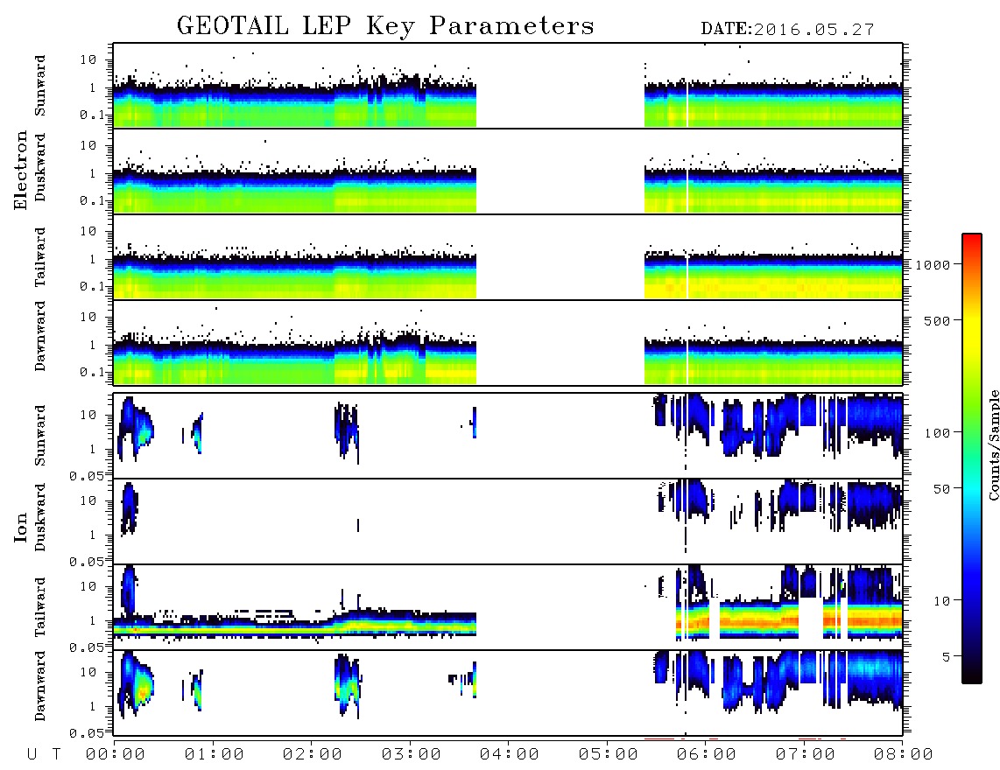The height and width of the screenshot is (770, 1000).
Task: Select the Electron Dawnward spectrogram panel
Action: (508, 343)
